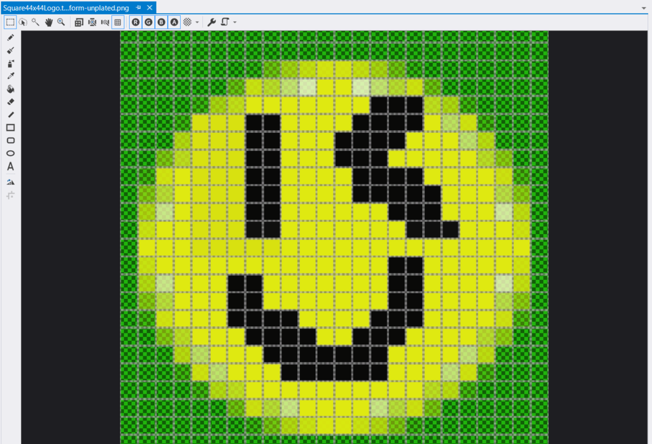Expand the Advanced dropdown arrow
652x444 pixels.
(235, 22)
